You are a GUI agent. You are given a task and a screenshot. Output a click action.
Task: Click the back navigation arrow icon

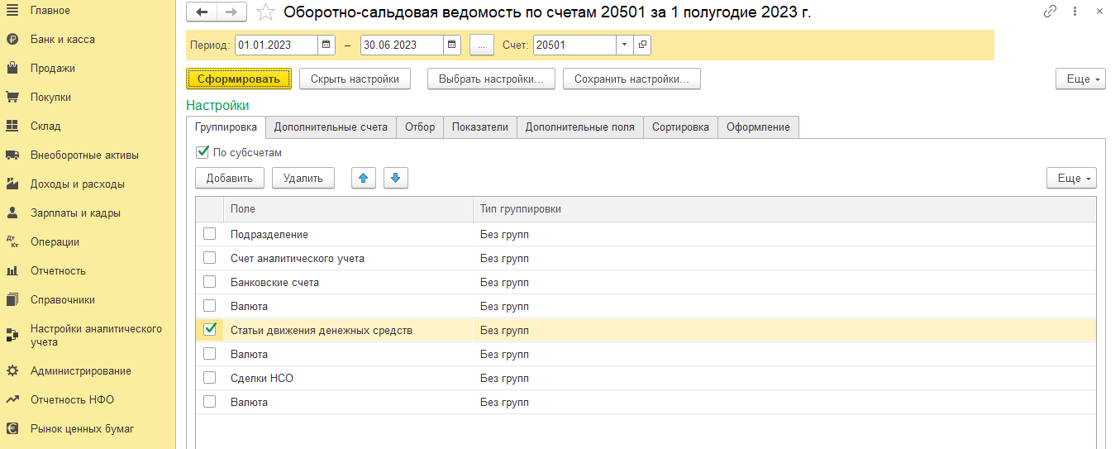[202, 12]
